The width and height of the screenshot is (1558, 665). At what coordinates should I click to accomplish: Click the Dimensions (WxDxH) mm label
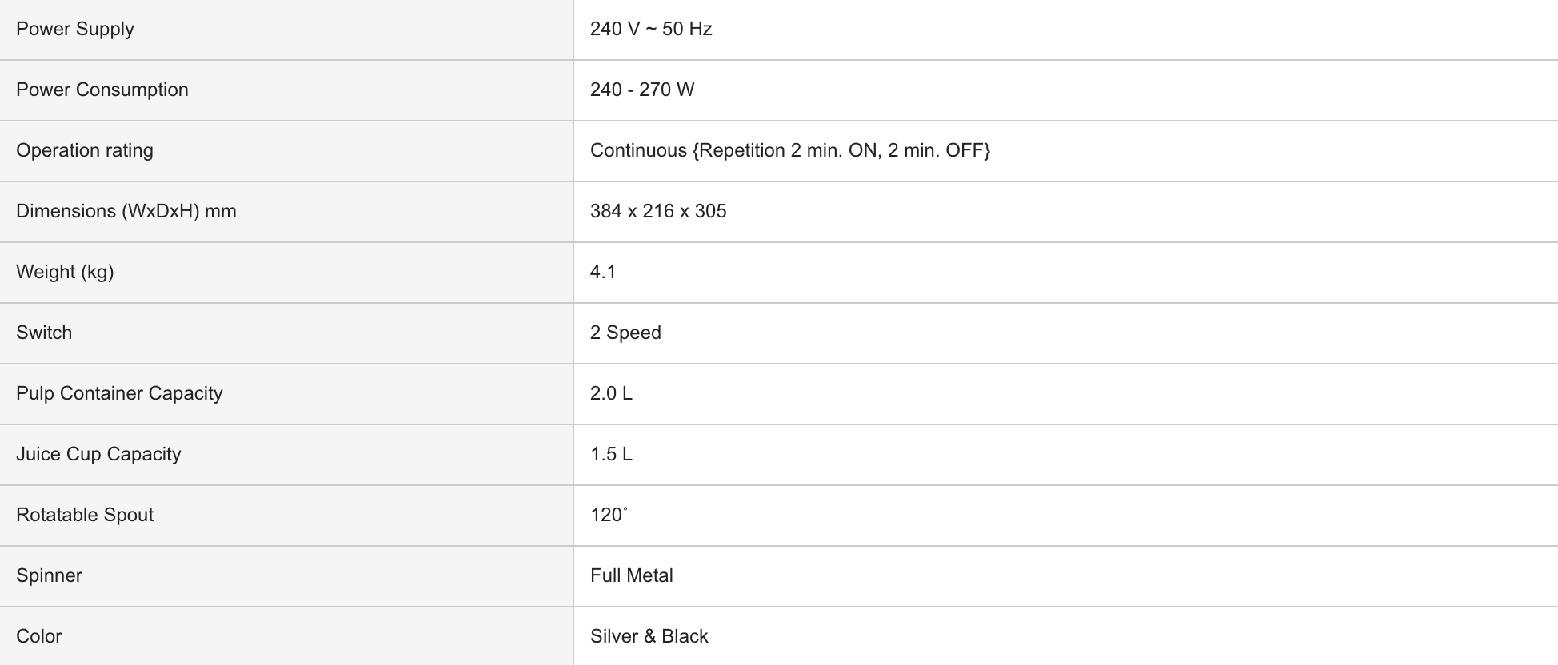pyautogui.click(x=126, y=211)
